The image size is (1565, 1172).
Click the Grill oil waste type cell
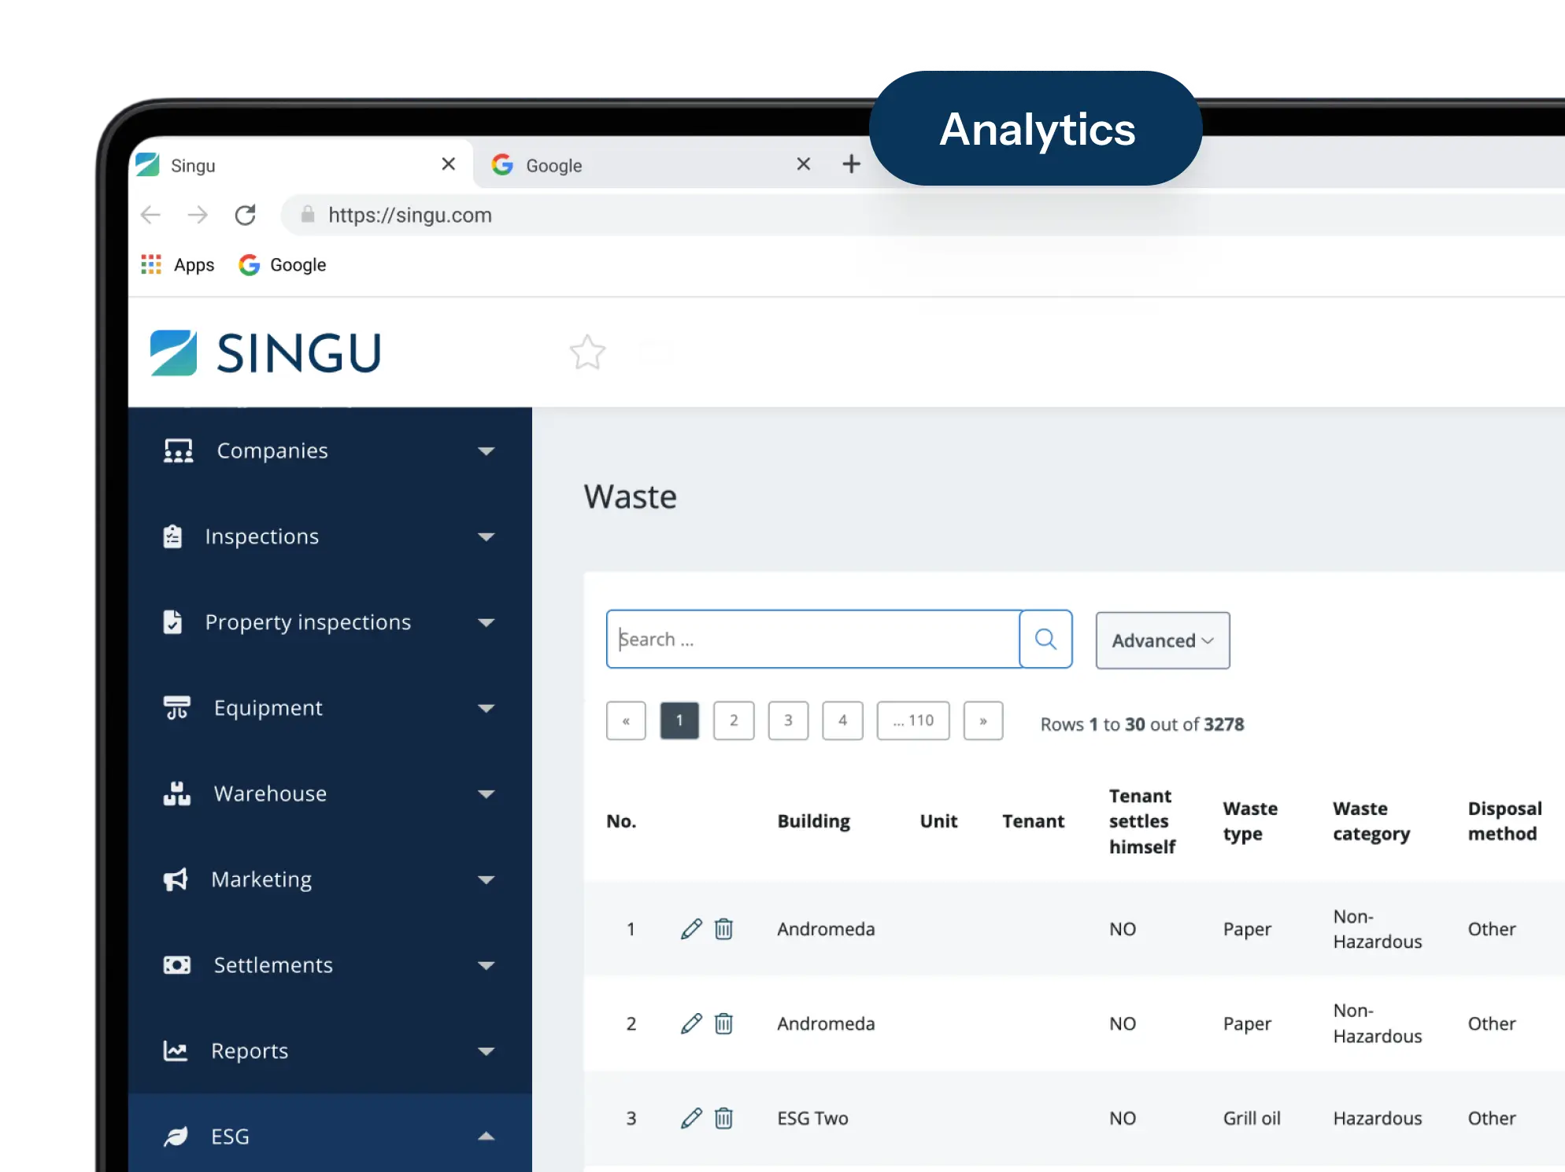click(x=1252, y=1118)
